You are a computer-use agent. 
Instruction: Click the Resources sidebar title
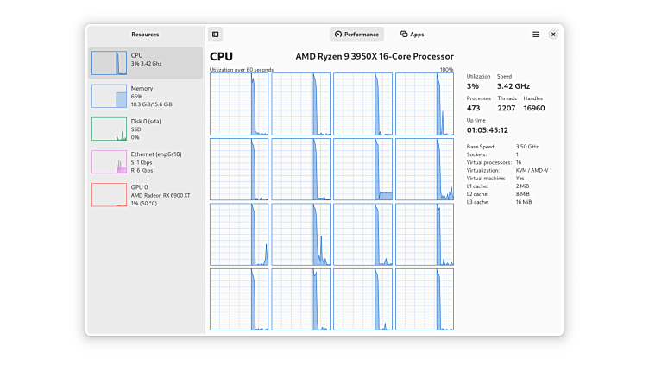[x=145, y=35]
